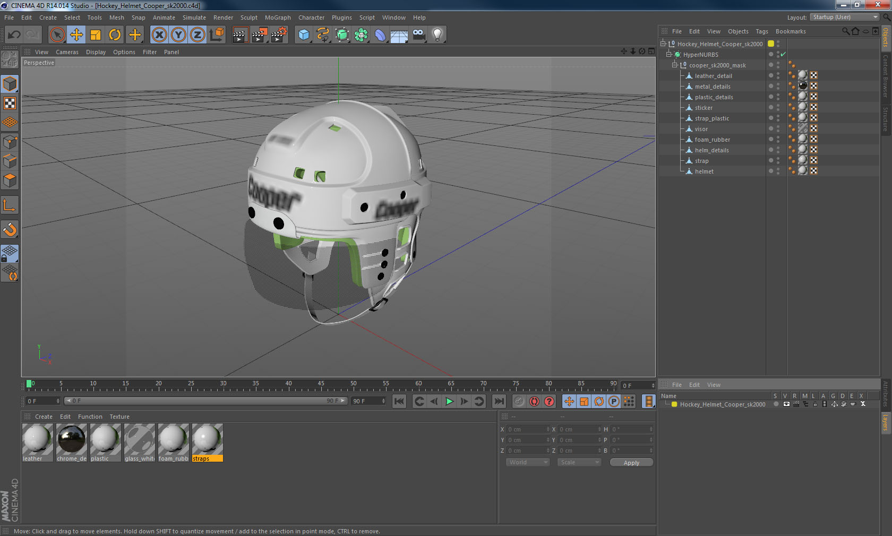Click Hockey_Helmet layer color swatch in Layers
Image resolution: width=892 pixels, height=536 pixels.
click(x=674, y=404)
